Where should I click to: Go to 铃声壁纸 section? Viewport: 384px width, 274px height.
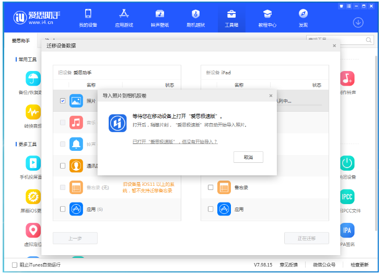pyautogui.click(x=160, y=18)
